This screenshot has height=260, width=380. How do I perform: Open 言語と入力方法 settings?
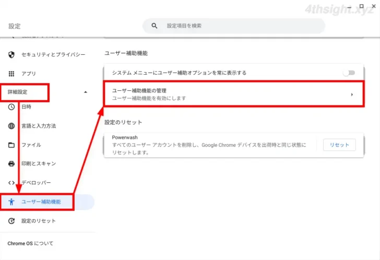pyautogui.click(x=39, y=126)
